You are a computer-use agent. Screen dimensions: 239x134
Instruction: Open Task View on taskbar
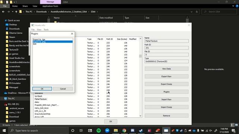pos(81,131)
